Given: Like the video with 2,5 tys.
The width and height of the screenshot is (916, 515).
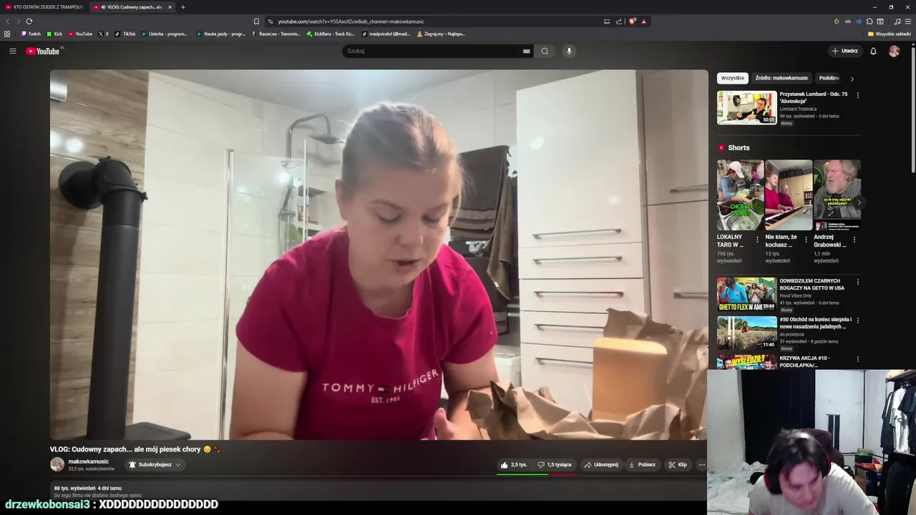Looking at the screenshot, I should [514, 465].
